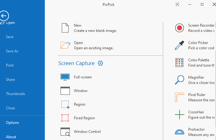Click the Window capture icon
The image size is (216, 140).
pyautogui.click(x=65, y=91)
